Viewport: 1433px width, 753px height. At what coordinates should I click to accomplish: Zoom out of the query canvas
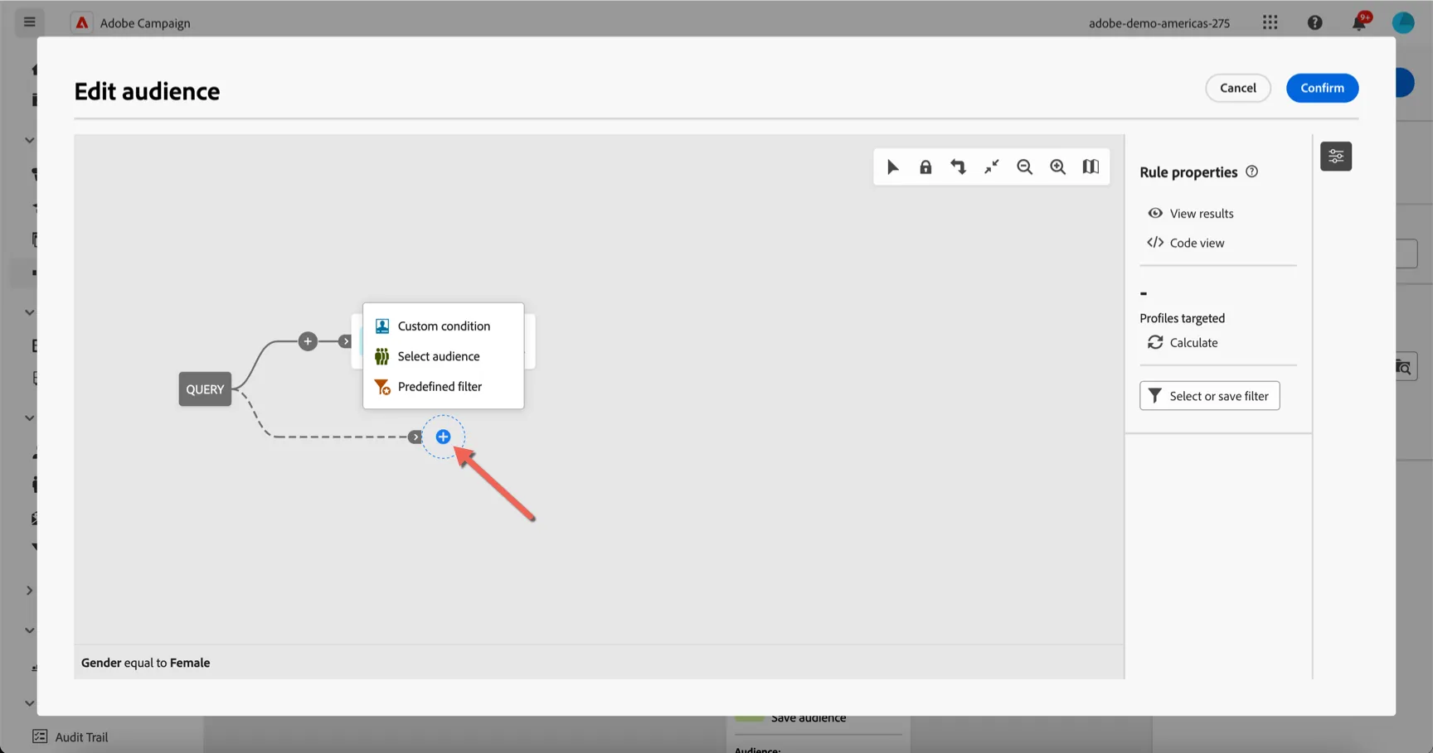point(1025,167)
